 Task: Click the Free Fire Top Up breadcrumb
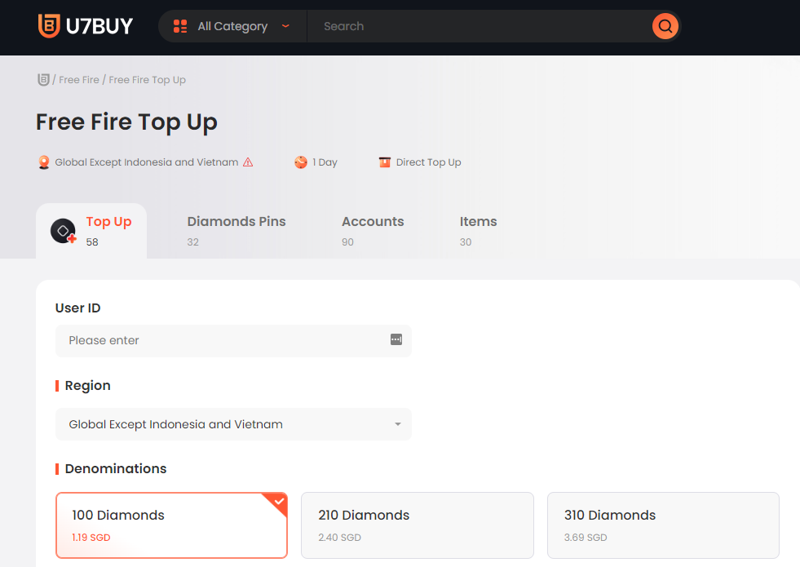tap(147, 80)
